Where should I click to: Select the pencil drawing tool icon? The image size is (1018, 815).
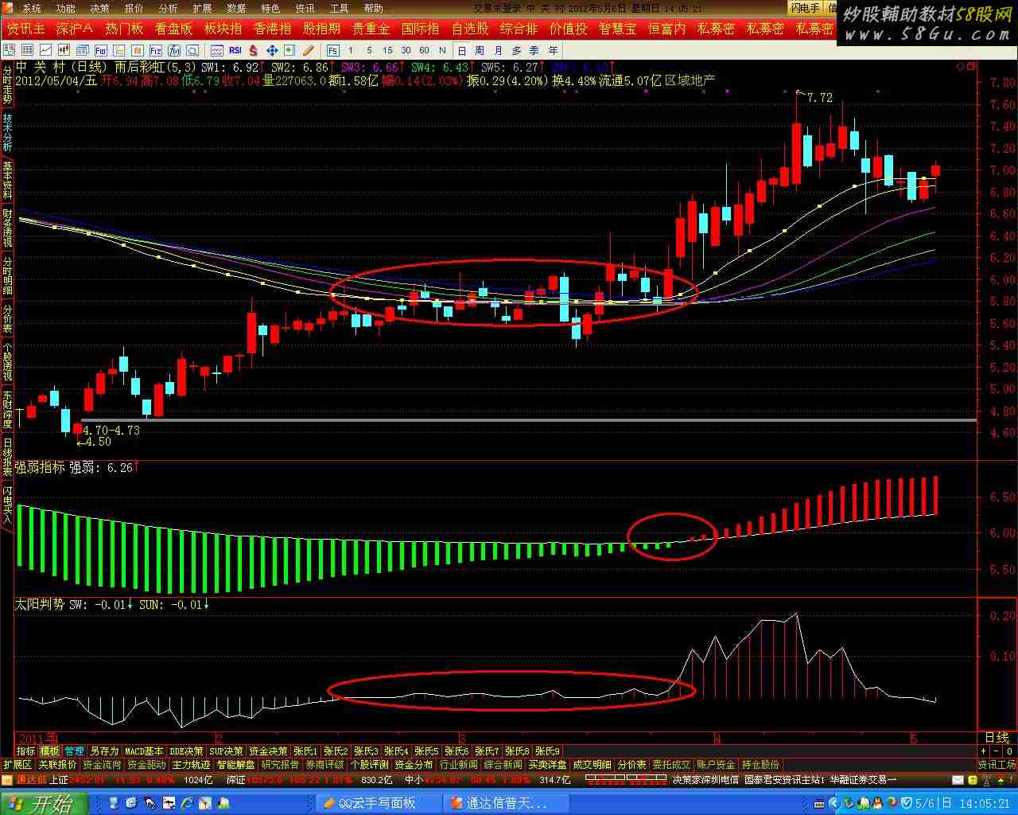[308, 50]
